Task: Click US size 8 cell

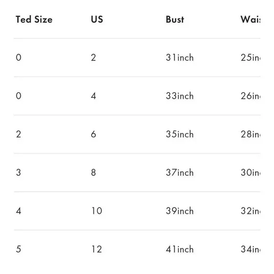Action: click(x=94, y=172)
